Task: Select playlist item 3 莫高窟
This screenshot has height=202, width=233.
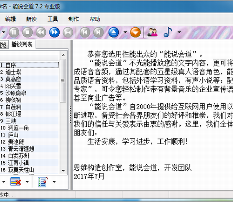Action: 29,79
